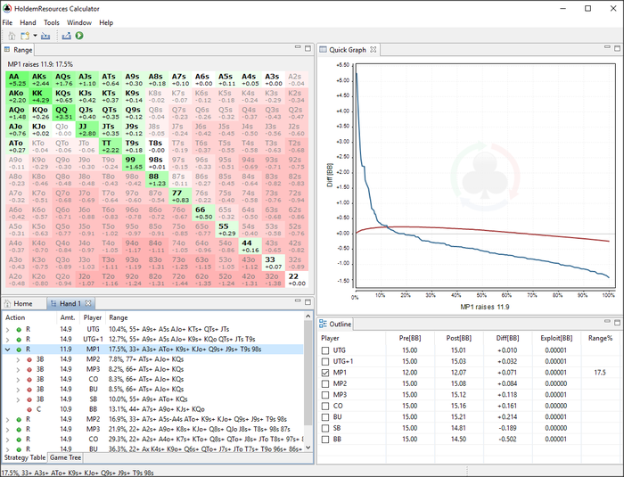Maximize the Hand 1 panel
Image resolution: width=624 pixels, height=477 pixels.
click(308, 302)
